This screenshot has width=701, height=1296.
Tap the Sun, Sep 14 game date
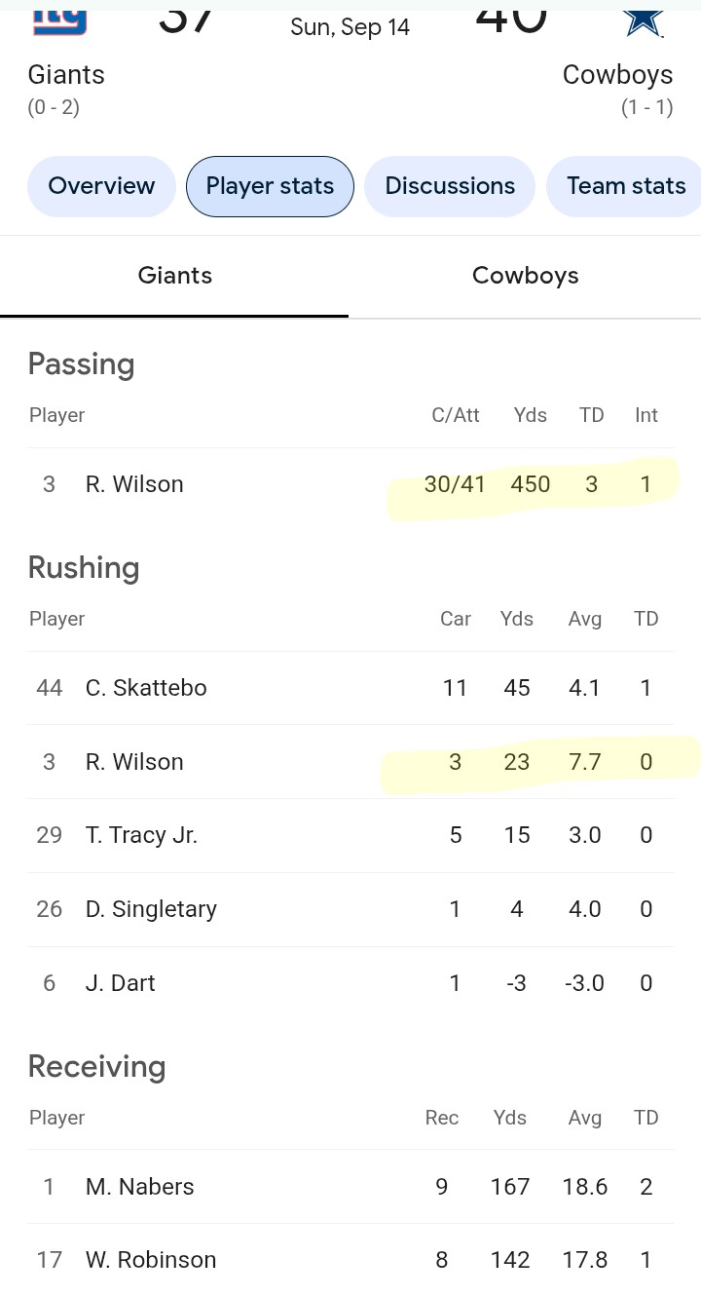pyautogui.click(x=350, y=27)
